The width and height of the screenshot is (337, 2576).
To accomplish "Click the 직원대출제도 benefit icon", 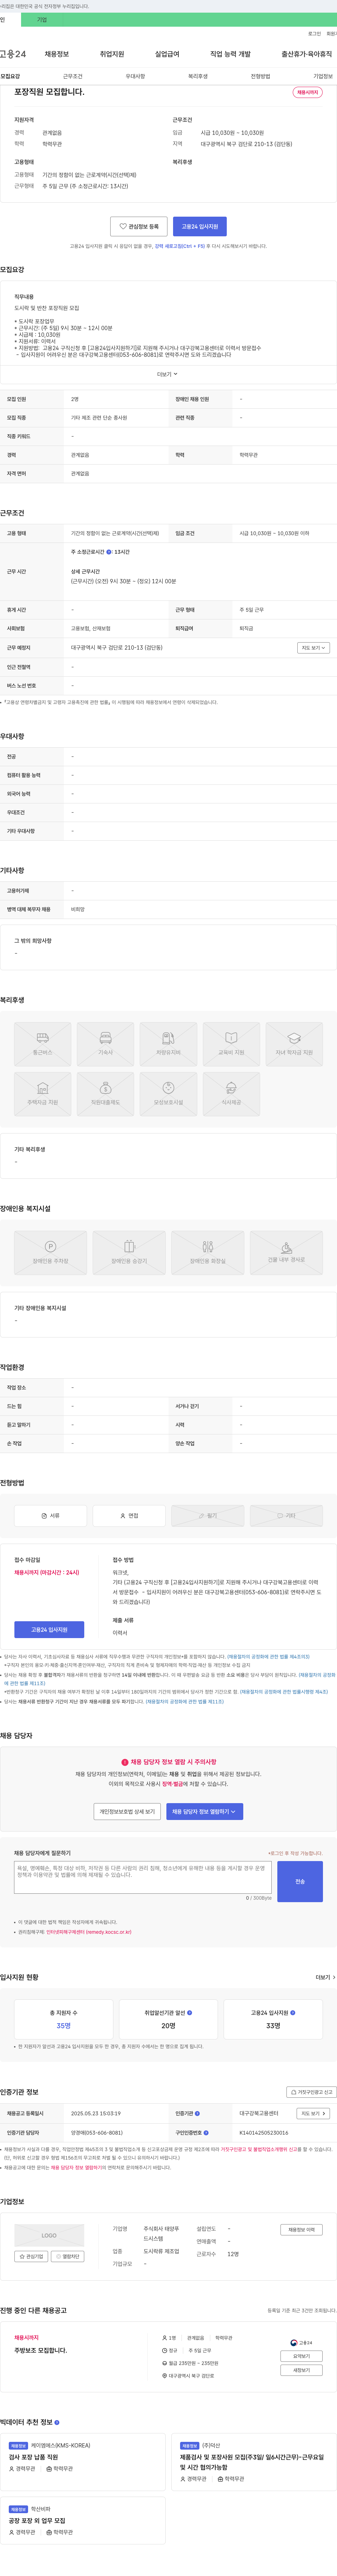I will click(106, 1094).
